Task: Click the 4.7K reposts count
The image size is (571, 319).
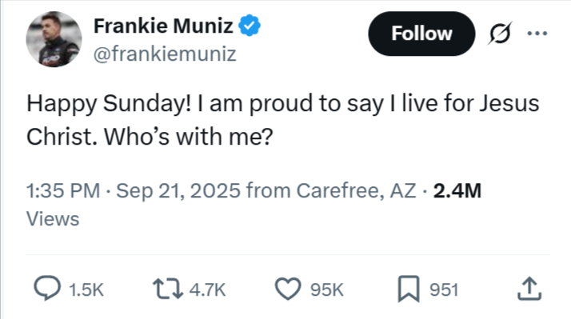Action: 208,290
